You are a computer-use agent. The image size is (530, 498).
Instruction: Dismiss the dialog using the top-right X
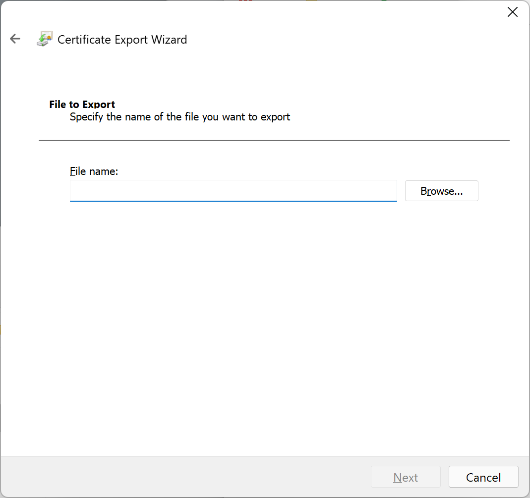[x=513, y=12]
